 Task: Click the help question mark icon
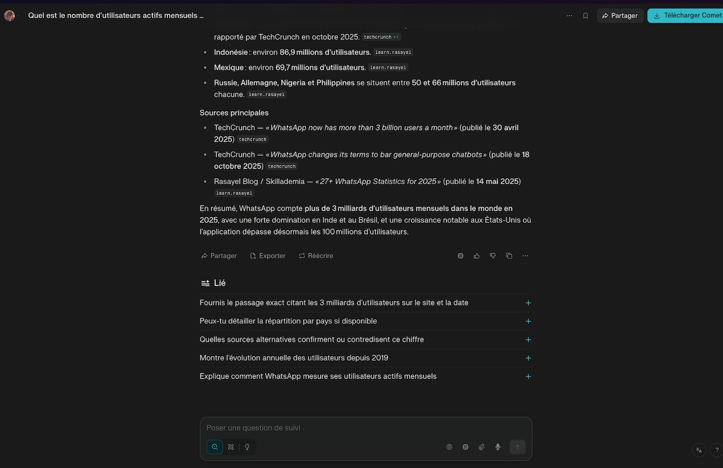716,449
